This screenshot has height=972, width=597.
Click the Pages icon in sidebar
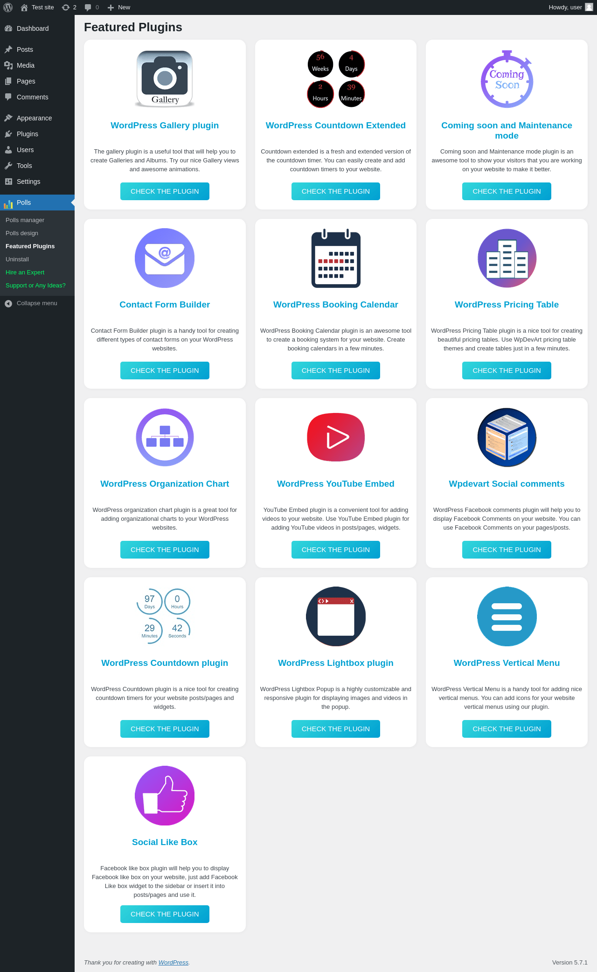tap(8, 81)
